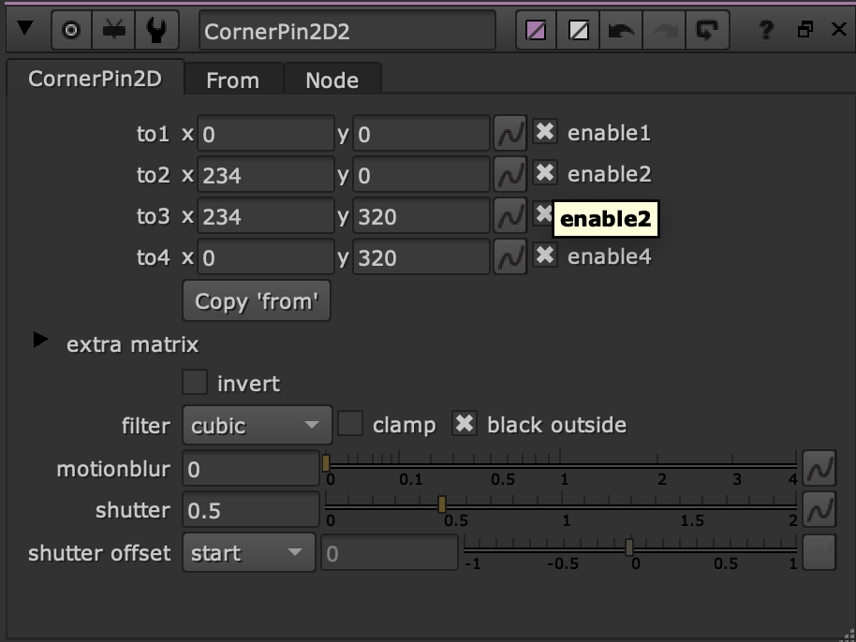This screenshot has height=642, width=856.
Task: Click the to2 x input field
Action: point(266,175)
